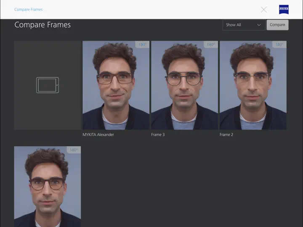The height and width of the screenshot is (227, 303).
Task: Select the Frame 3 thumbnail
Action: [x=185, y=85]
